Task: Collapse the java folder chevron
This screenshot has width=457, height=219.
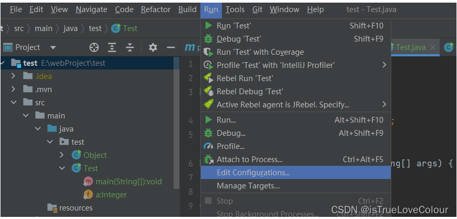Action: tap(38, 128)
